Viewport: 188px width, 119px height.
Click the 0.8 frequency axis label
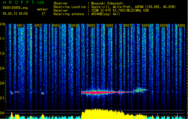click(x=3, y=83)
